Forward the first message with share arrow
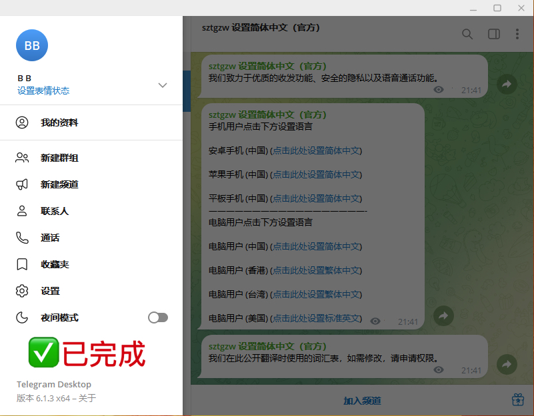This screenshot has width=534, height=416. [507, 85]
